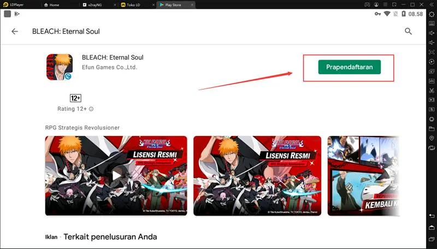Open the second Lisensi Resmi screenshot

[257, 176]
